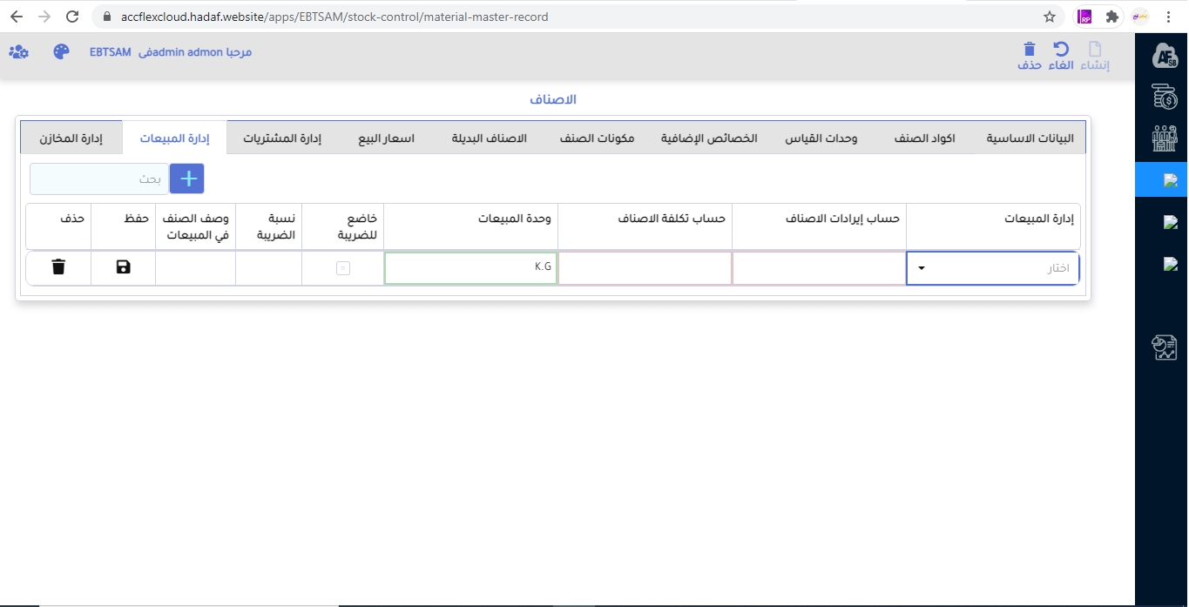Click the وحدة المبيعات K.G field
Screen dimensions: 1189x607
pyautogui.click(x=470, y=268)
